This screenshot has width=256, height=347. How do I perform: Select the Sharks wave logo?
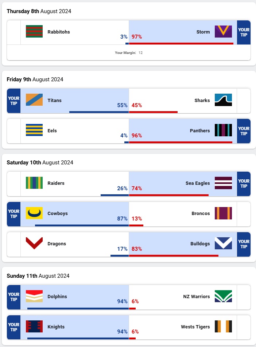click(x=223, y=100)
